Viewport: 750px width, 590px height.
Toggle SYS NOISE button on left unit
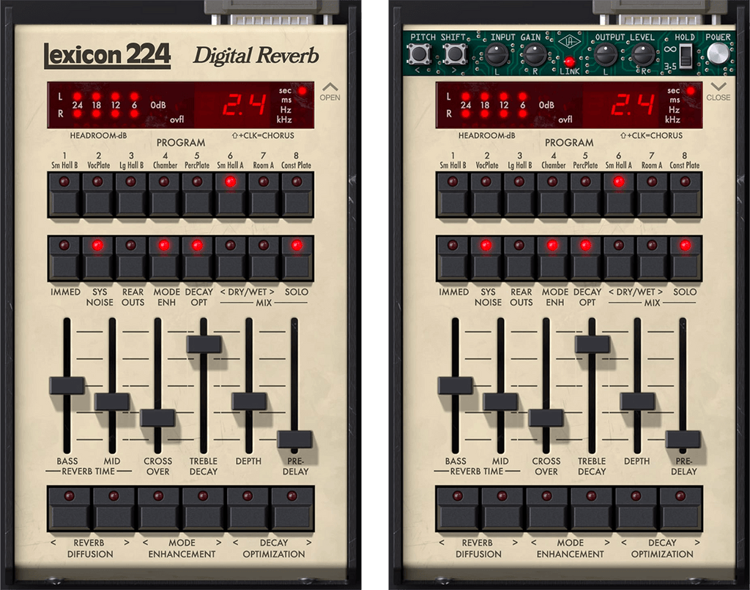[97, 259]
